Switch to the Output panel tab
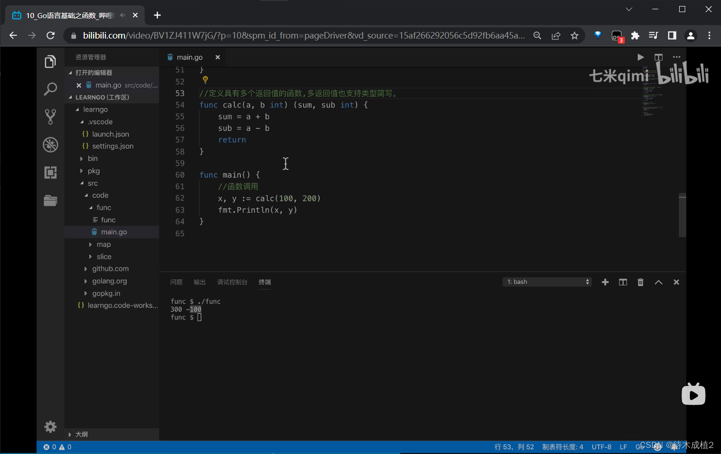 coord(199,282)
